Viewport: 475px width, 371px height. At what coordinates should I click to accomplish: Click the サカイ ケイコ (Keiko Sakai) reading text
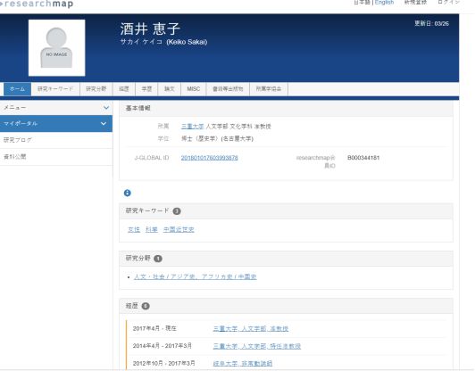[x=163, y=42]
